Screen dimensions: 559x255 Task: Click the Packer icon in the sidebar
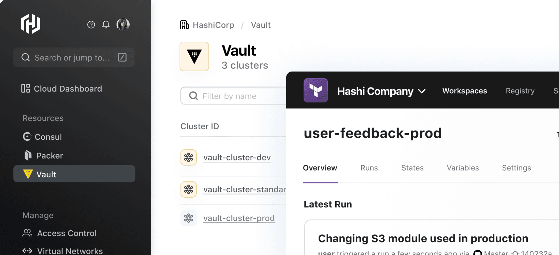tap(28, 155)
